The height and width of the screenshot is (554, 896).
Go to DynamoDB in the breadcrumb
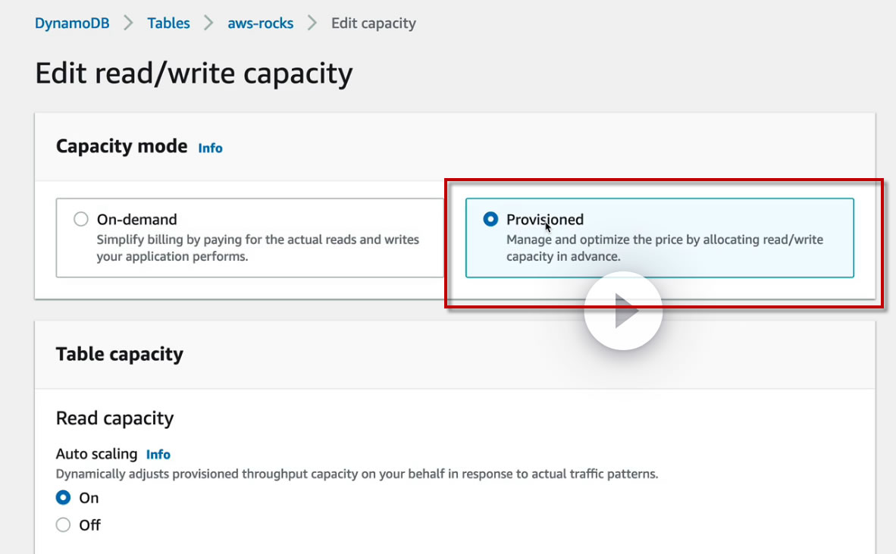[72, 23]
